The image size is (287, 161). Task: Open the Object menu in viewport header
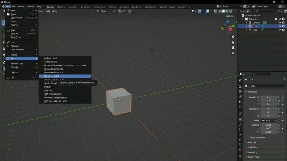click(x=55, y=11)
